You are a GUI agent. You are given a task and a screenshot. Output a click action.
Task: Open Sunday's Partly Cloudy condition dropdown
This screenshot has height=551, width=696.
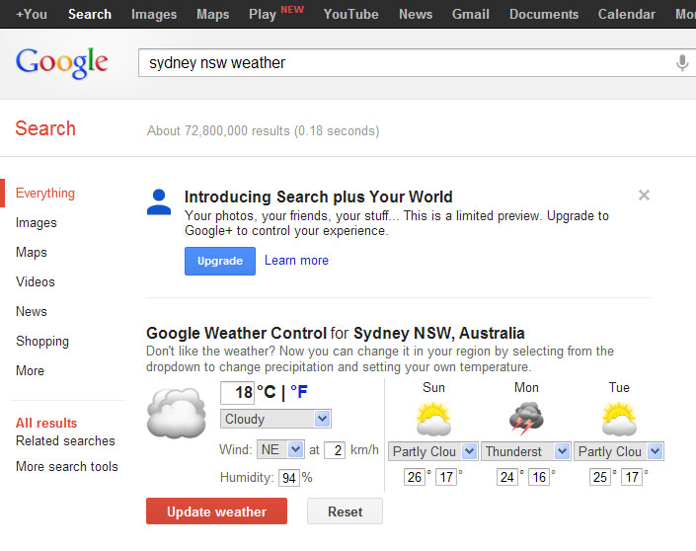point(433,451)
